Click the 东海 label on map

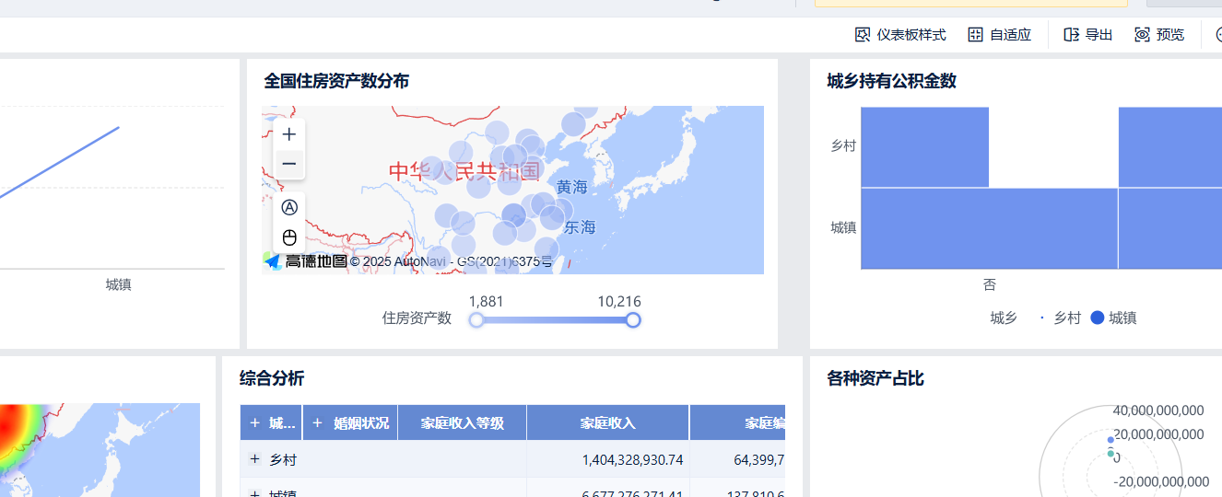581,226
